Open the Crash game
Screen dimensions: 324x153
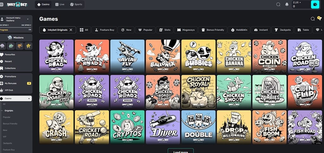(56, 127)
